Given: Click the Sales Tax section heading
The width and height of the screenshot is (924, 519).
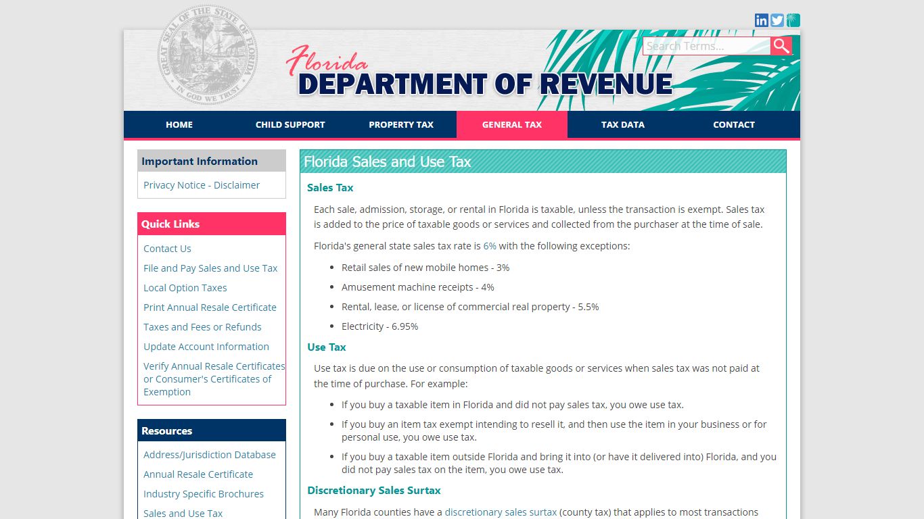Looking at the screenshot, I should click(330, 188).
